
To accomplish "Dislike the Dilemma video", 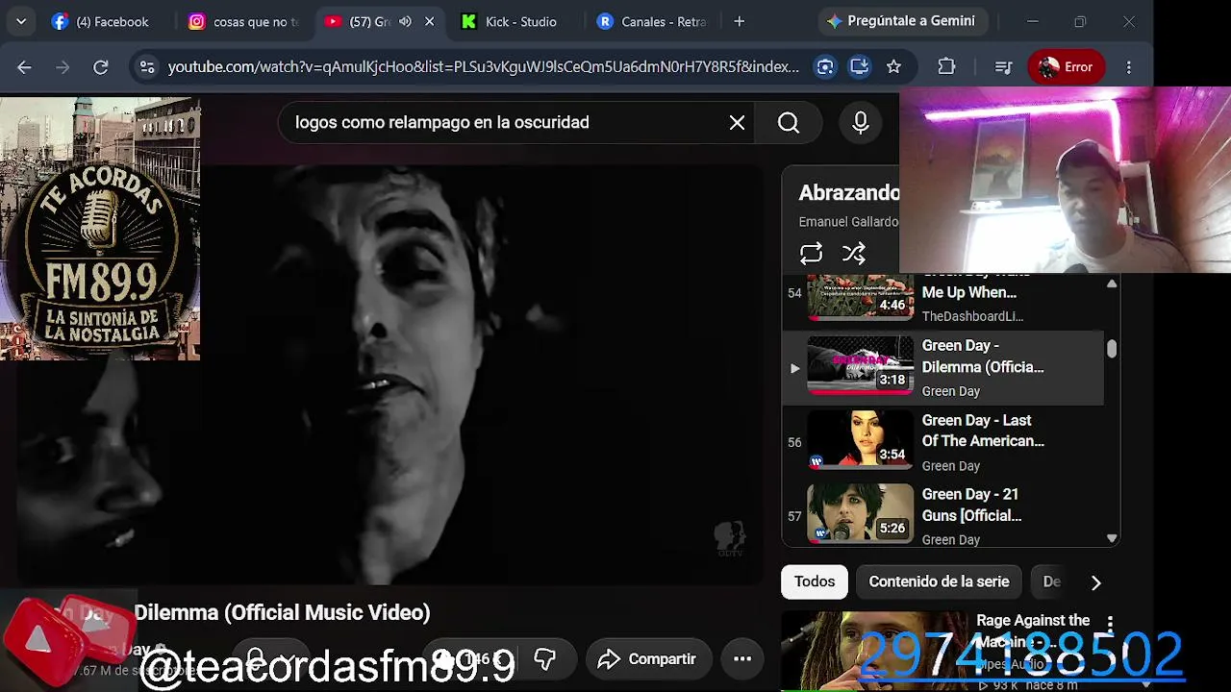I will tap(544, 658).
